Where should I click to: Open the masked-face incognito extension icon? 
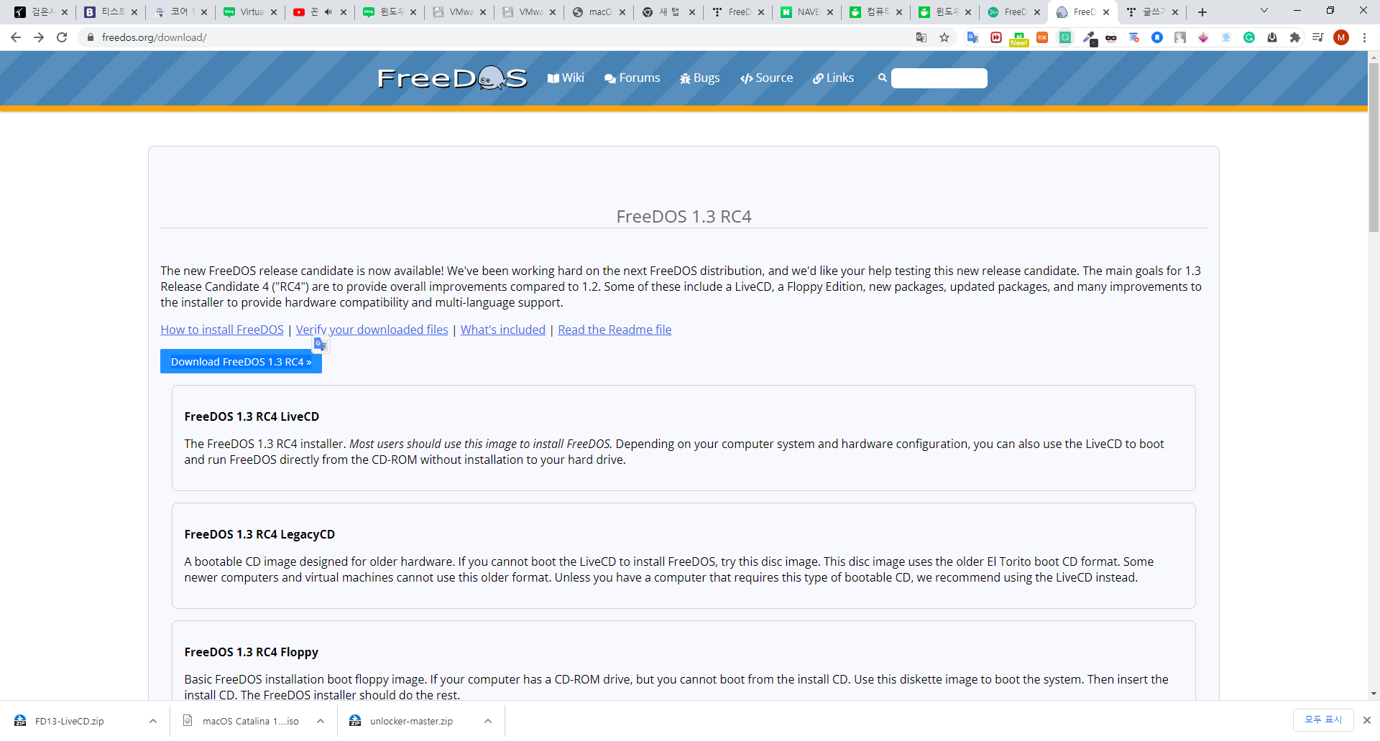pos(1111,38)
